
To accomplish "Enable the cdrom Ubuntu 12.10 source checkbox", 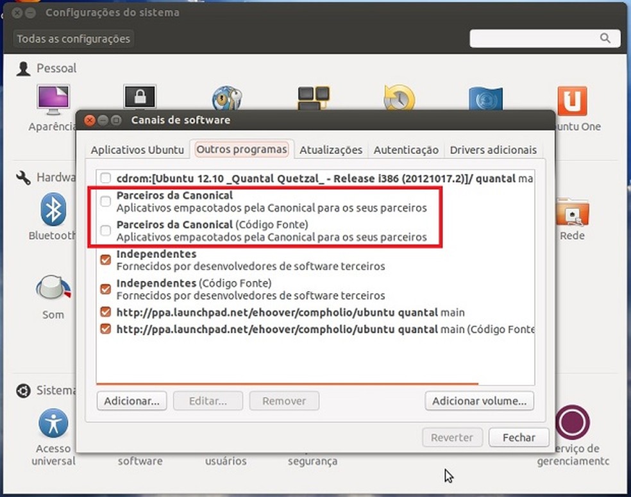I will click(x=105, y=178).
